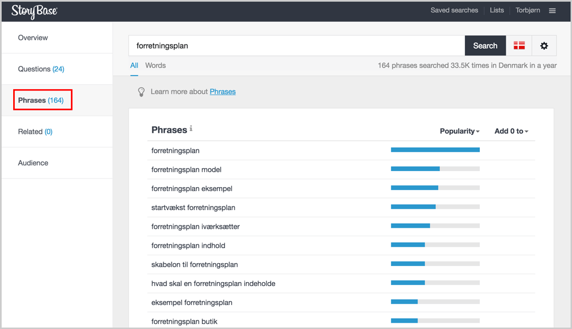The image size is (572, 329).
Task: Click the forretningsplan search input field
Action: pos(296,46)
